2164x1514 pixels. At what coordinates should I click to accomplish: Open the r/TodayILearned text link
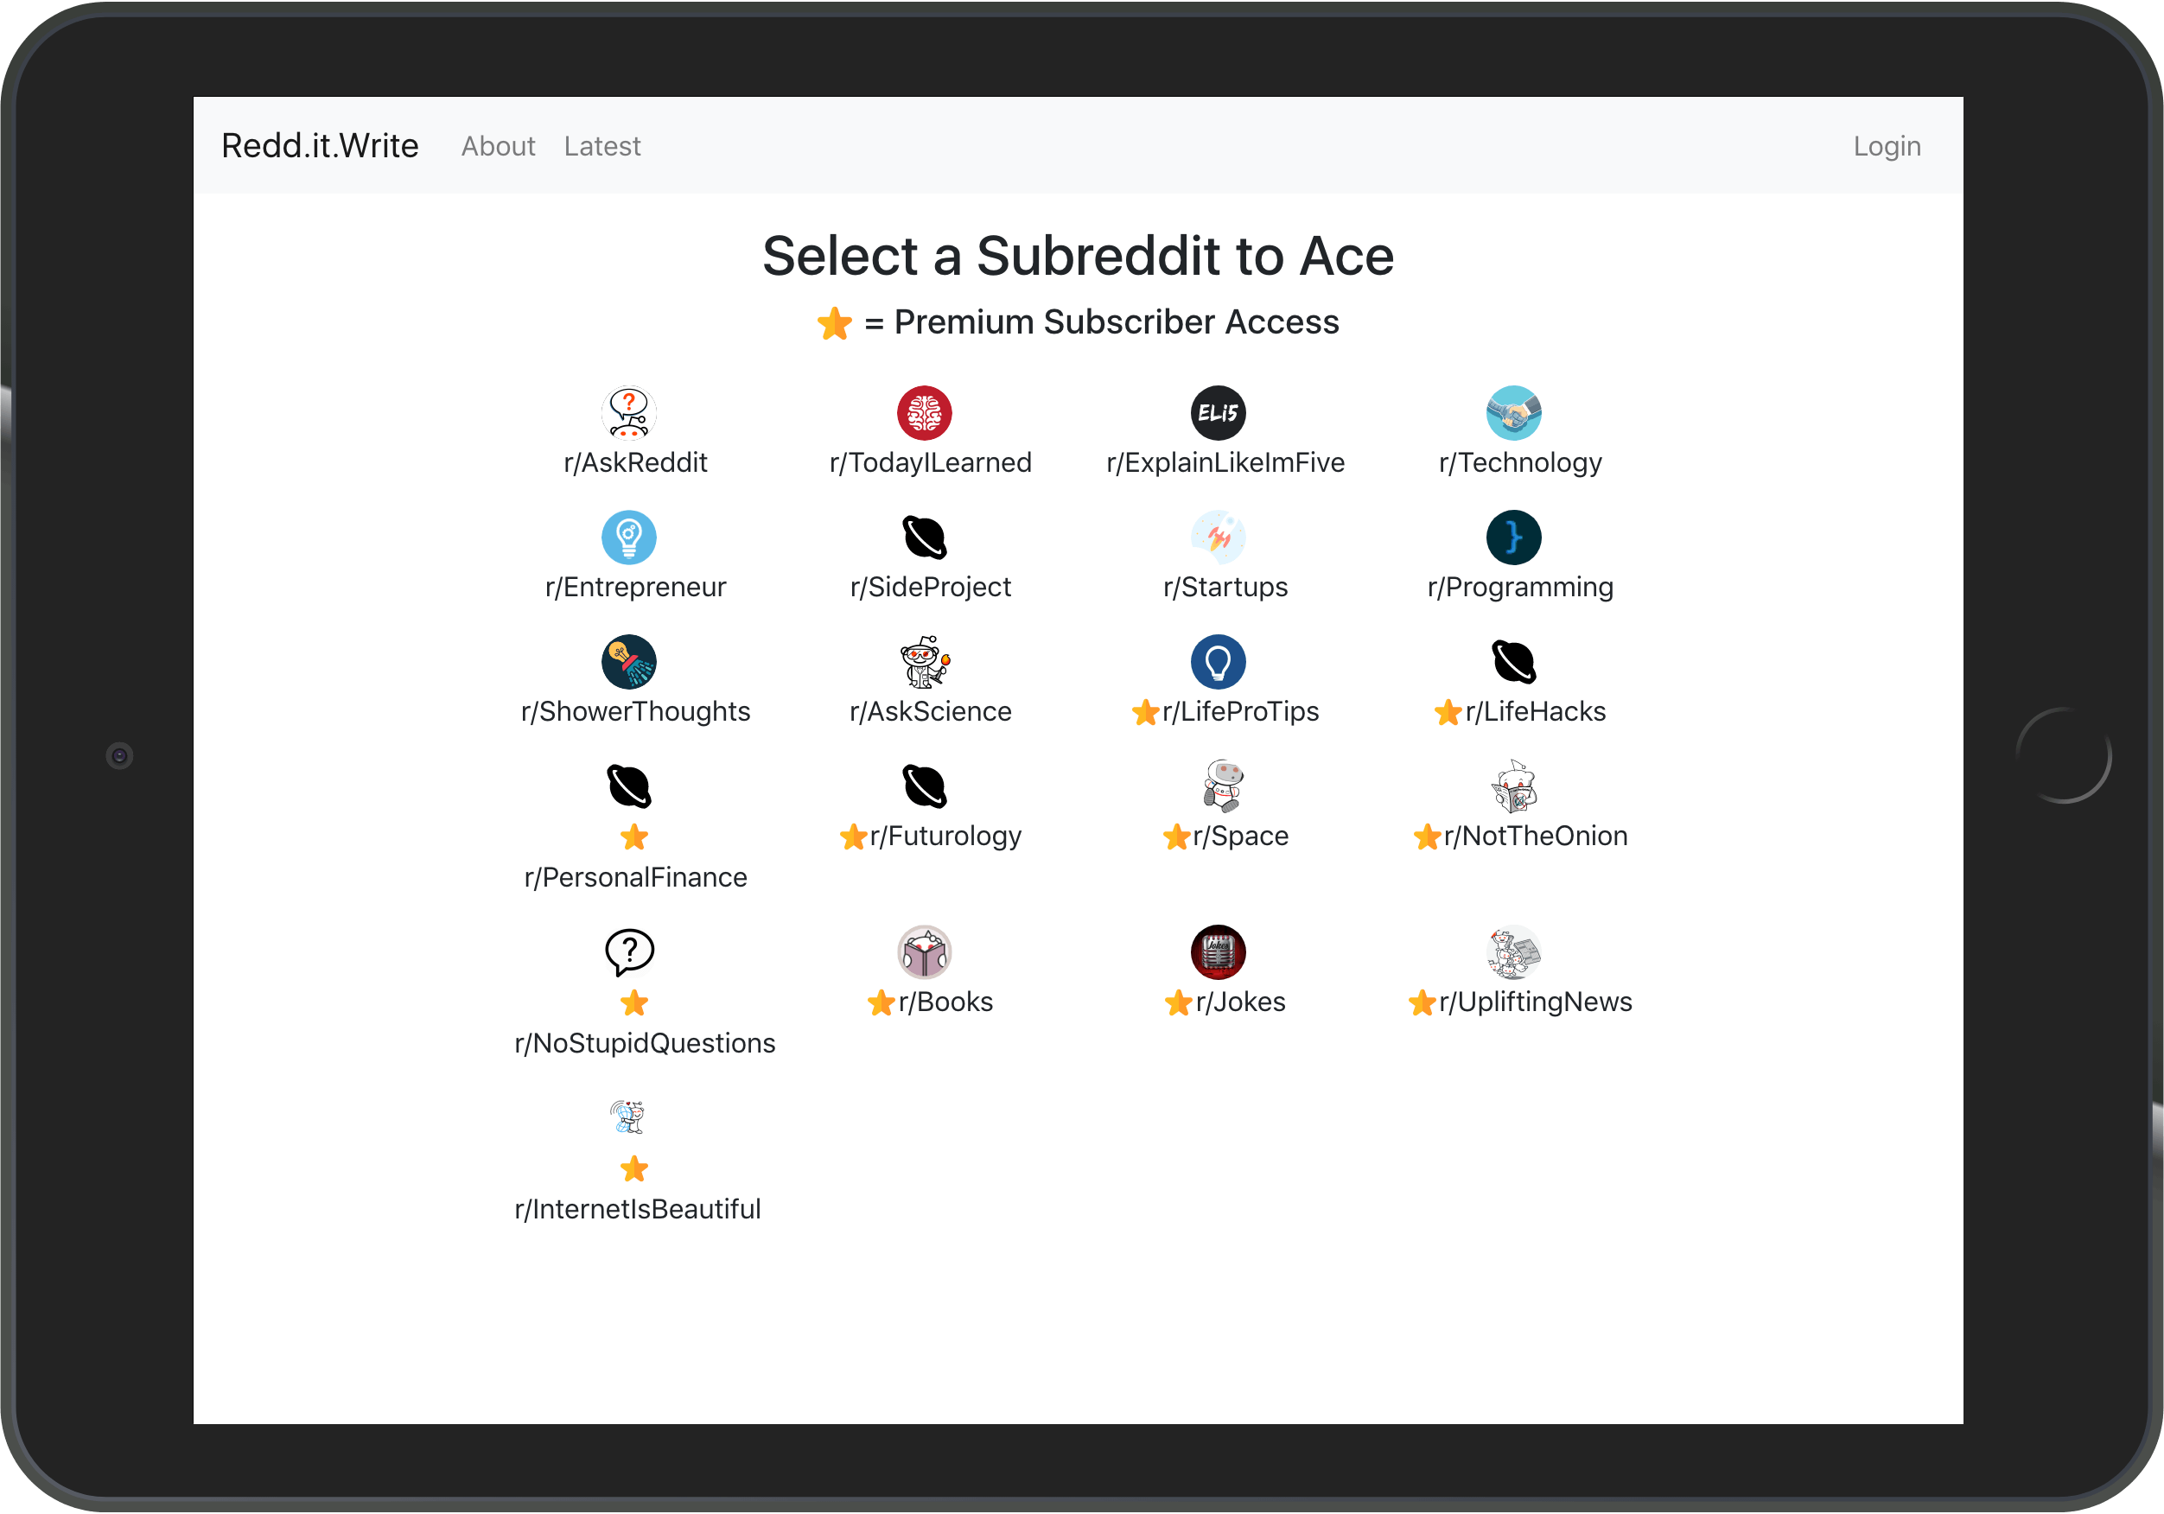[x=930, y=463]
